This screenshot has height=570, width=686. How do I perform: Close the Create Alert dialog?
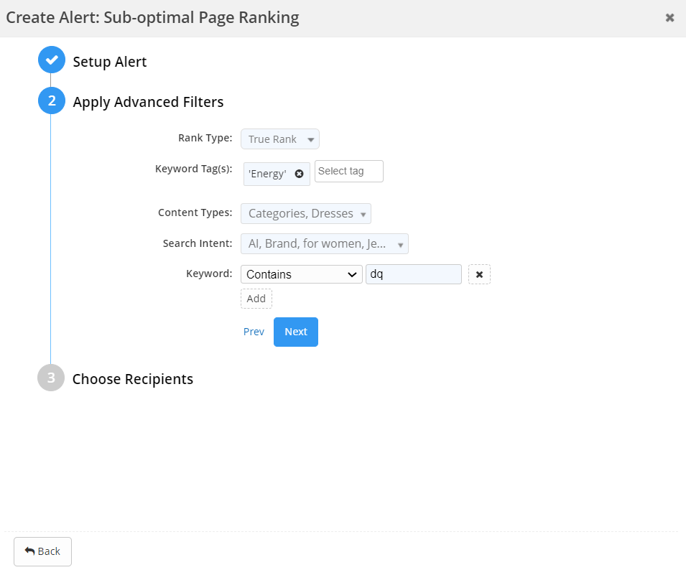pos(669,18)
